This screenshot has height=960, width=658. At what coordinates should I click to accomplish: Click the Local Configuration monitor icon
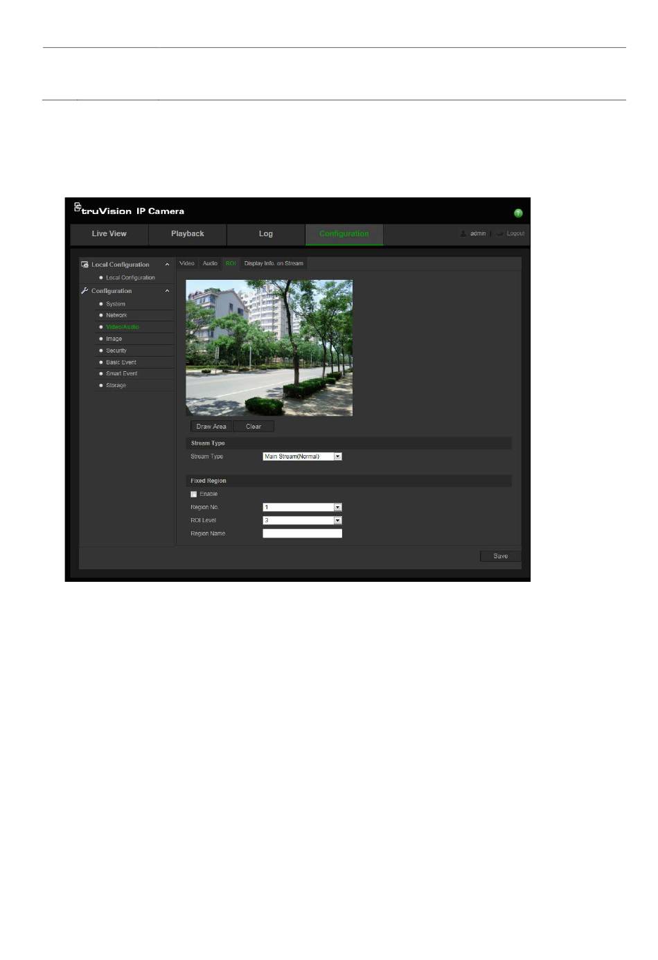click(x=85, y=265)
